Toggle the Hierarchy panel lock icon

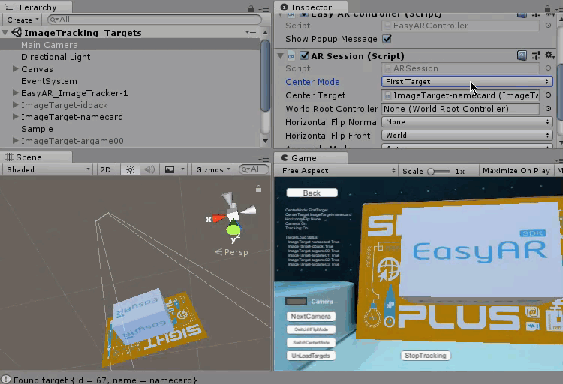point(251,8)
